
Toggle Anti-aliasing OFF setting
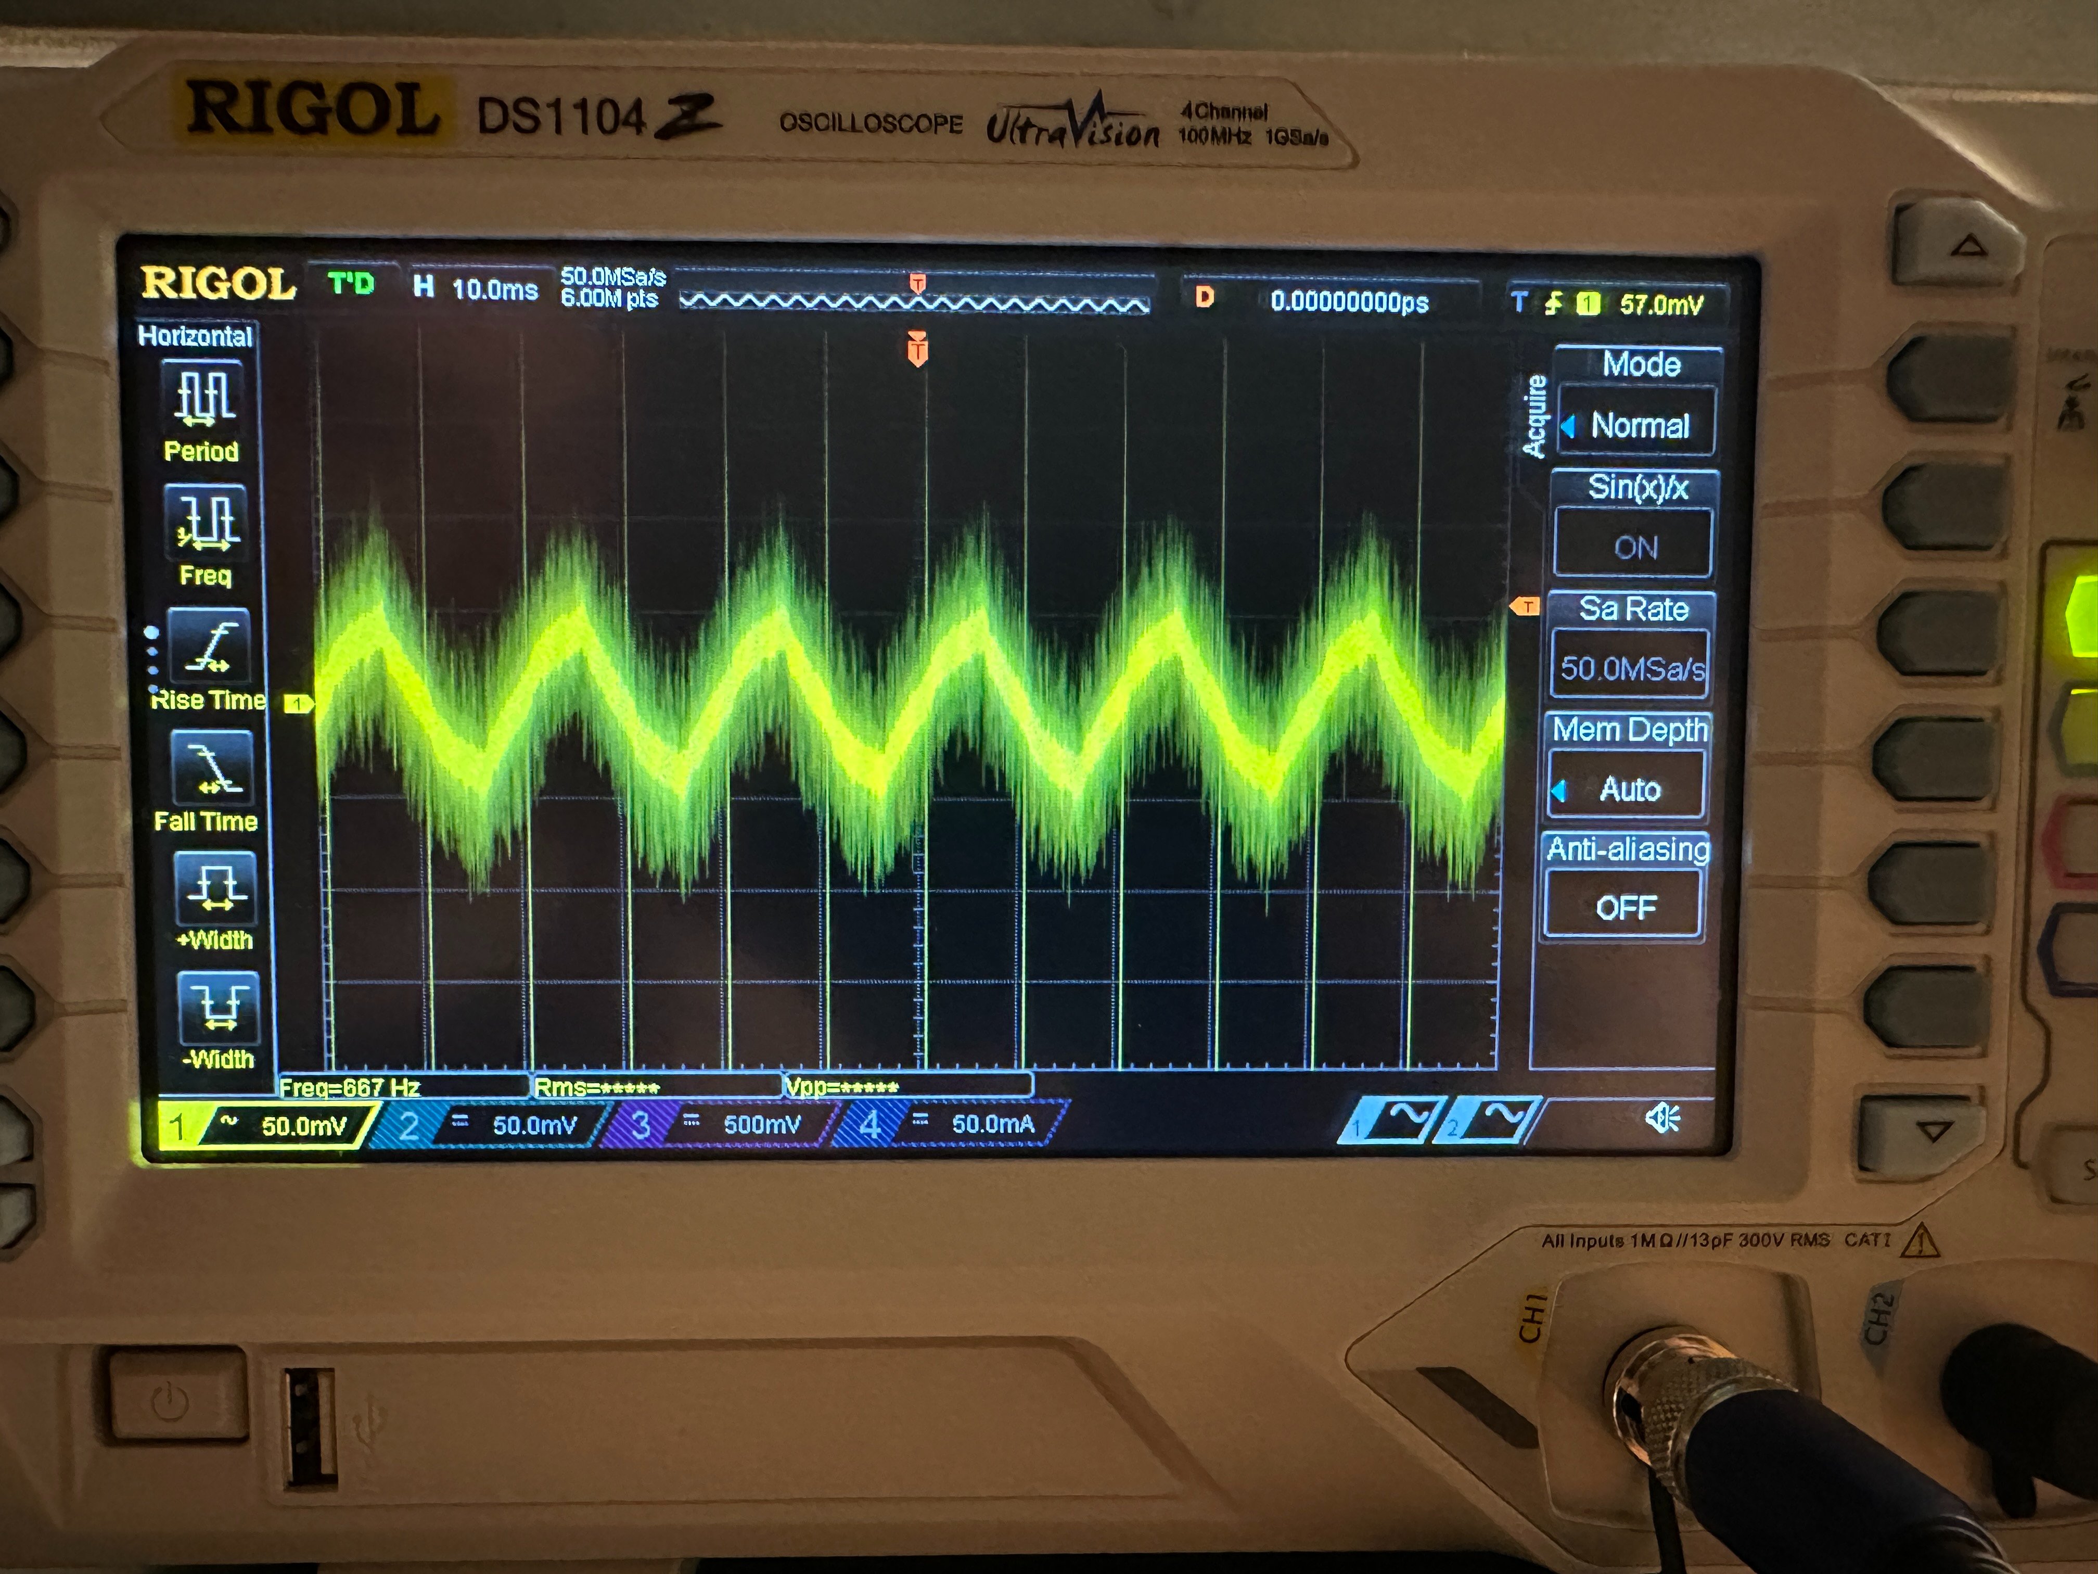1626,907
